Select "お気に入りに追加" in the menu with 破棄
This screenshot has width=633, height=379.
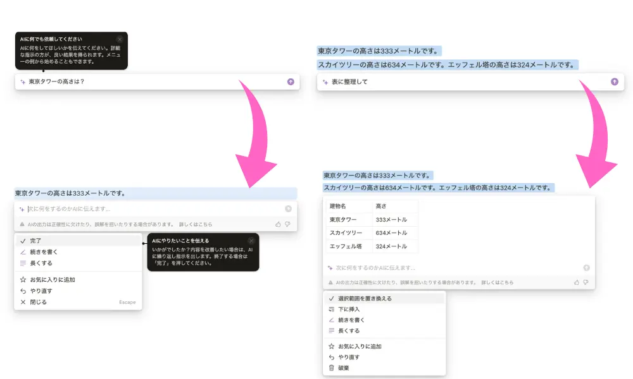click(x=384, y=346)
